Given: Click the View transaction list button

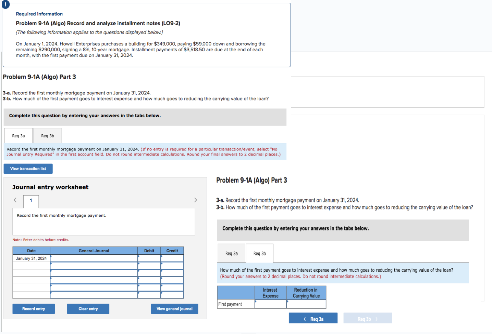Looking at the screenshot, I should click(x=28, y=169).
